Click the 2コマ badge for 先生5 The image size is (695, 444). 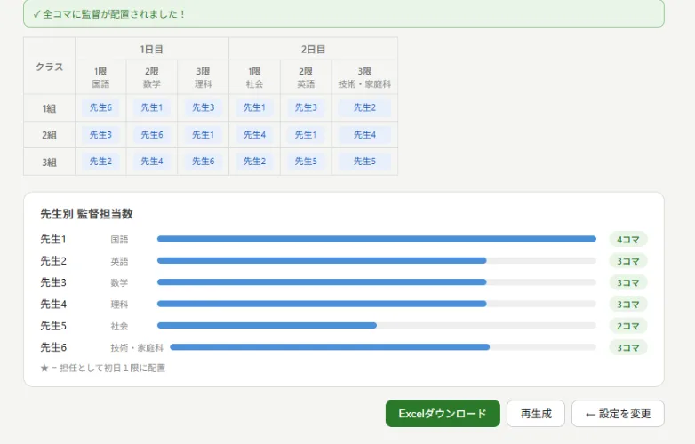pos(628,326)
